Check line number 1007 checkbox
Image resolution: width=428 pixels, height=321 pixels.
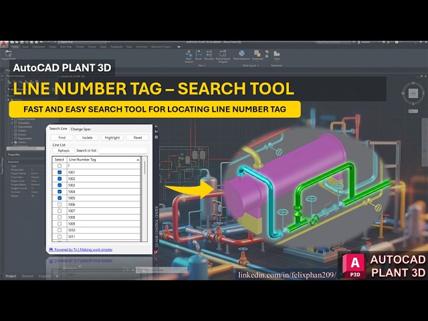pos(60,211)
